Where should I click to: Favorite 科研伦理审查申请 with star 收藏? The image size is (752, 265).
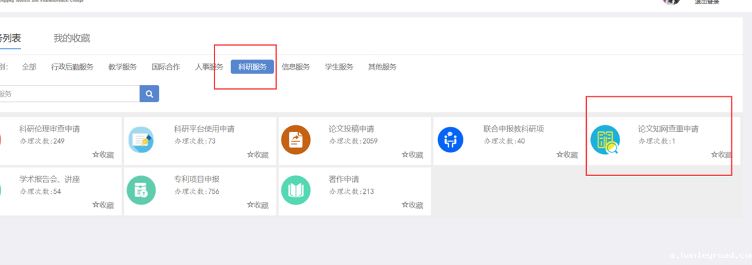pos(103,155)
